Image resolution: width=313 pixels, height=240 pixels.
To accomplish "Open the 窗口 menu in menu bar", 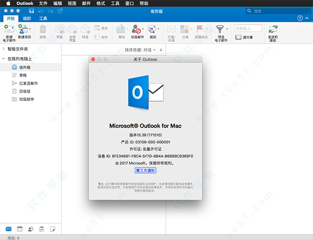I will tap(129, 4).
